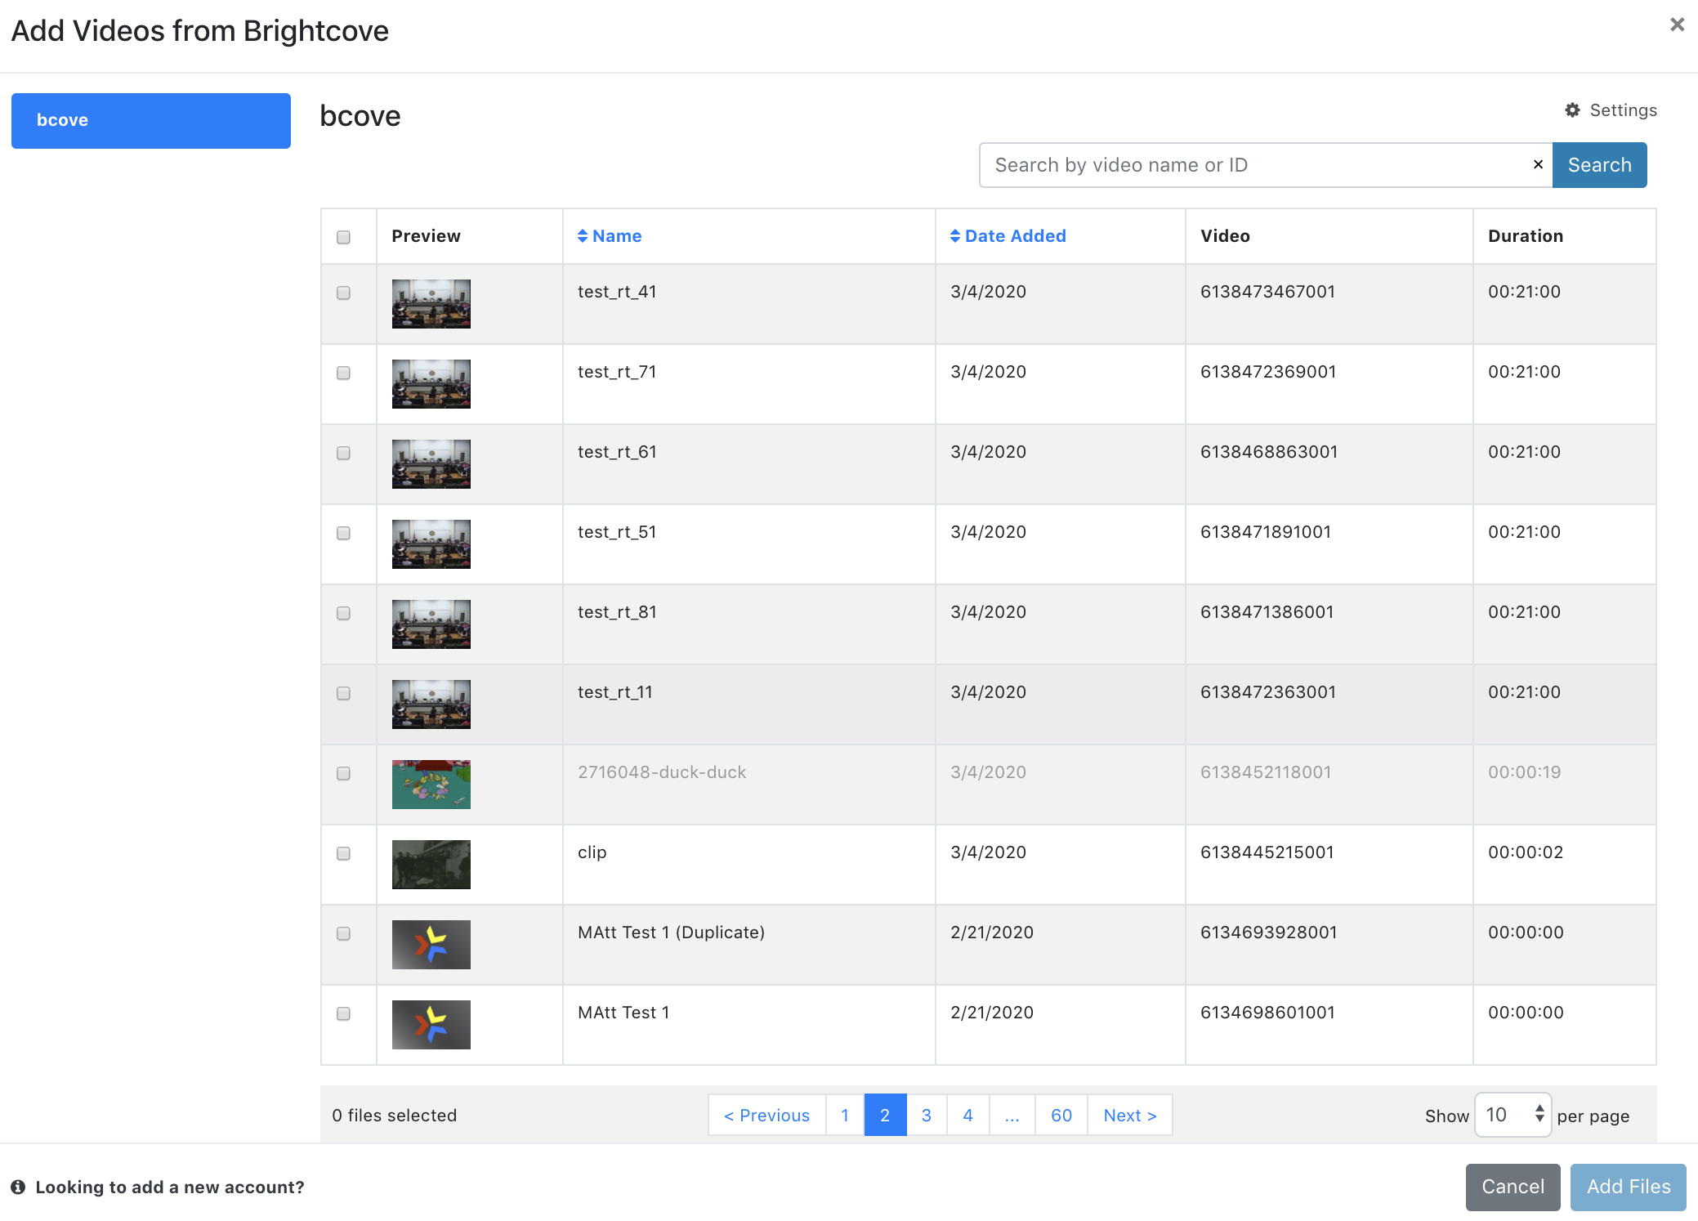Click video ID 6134698601001

pos(1267,1013)
